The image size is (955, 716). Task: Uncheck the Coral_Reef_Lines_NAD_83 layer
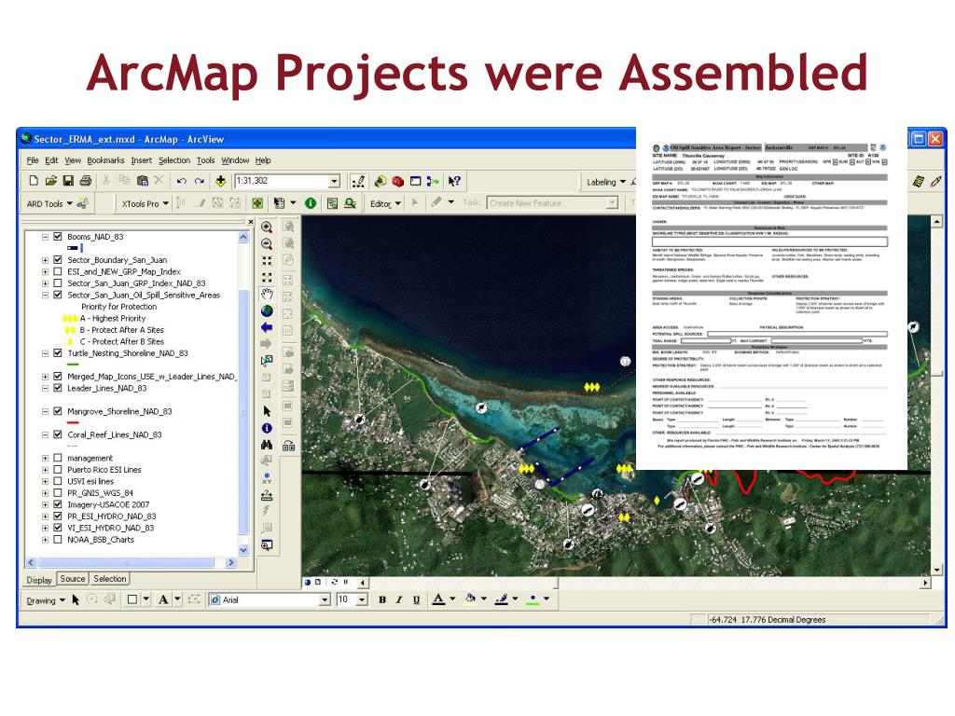(58, 434)
